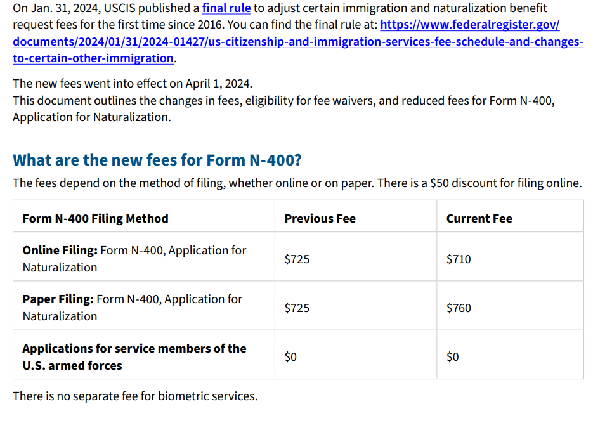
Task: Click the "no separate fee for biometric services" sentence
Action: pyautogui.click(x=135, y=396)
